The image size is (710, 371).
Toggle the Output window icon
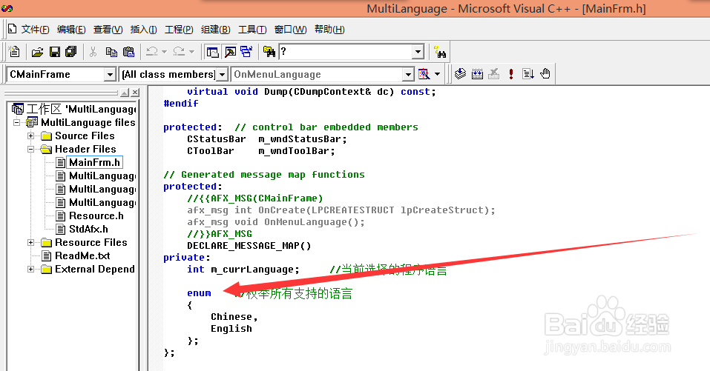pyautogui.click(x=231, y=52)
